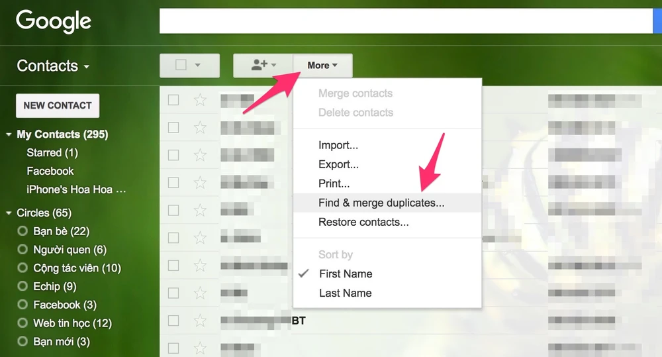662x357 pixels.
Task: Click the star icon in the third contact row
Action: [200, 155]
